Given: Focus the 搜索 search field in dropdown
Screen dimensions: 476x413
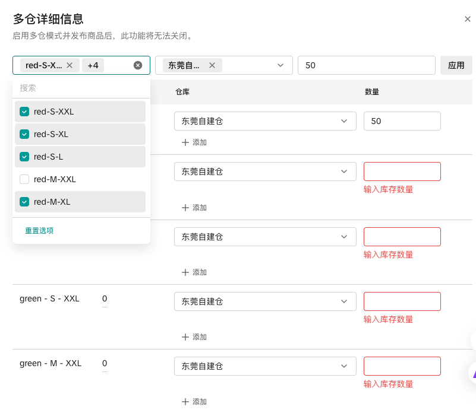Looking at the screenshot, I should pyautogui.click(x=81, y=88).
